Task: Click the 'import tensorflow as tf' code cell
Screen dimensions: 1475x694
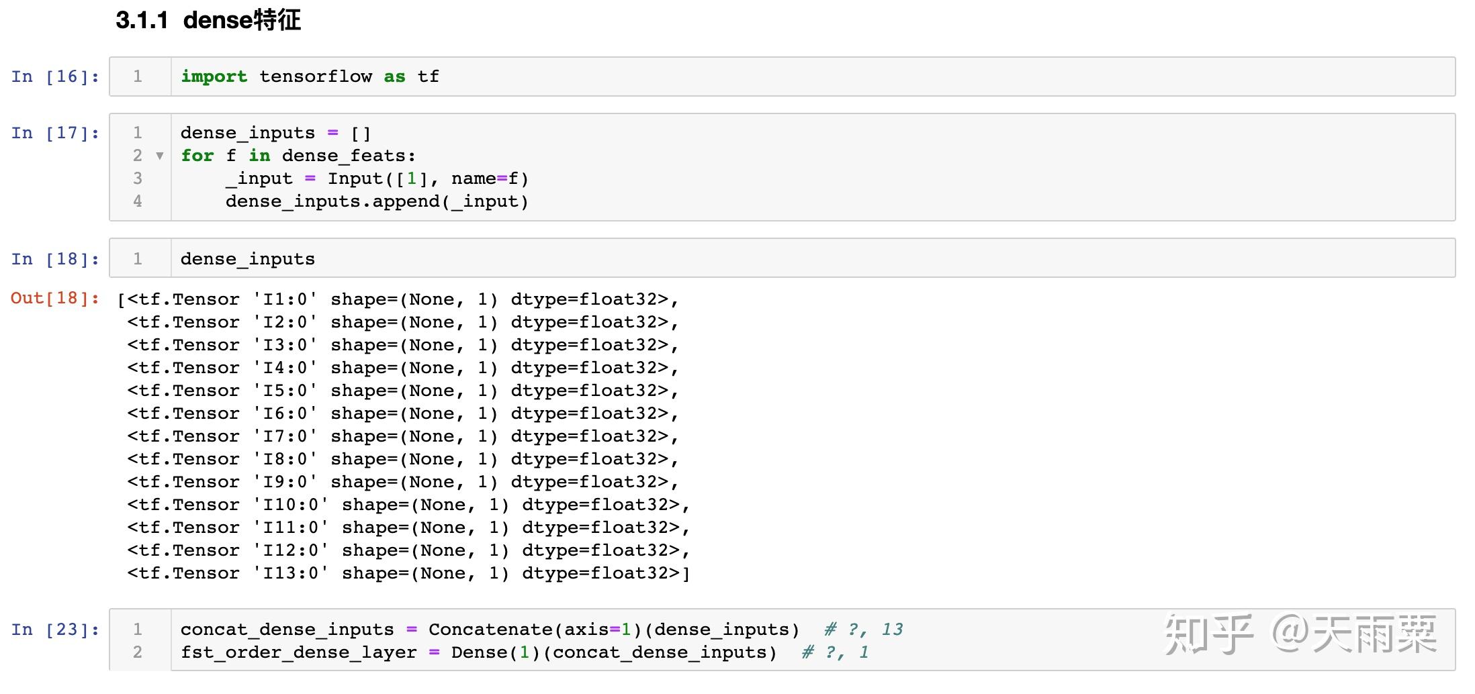Action: 782,77
